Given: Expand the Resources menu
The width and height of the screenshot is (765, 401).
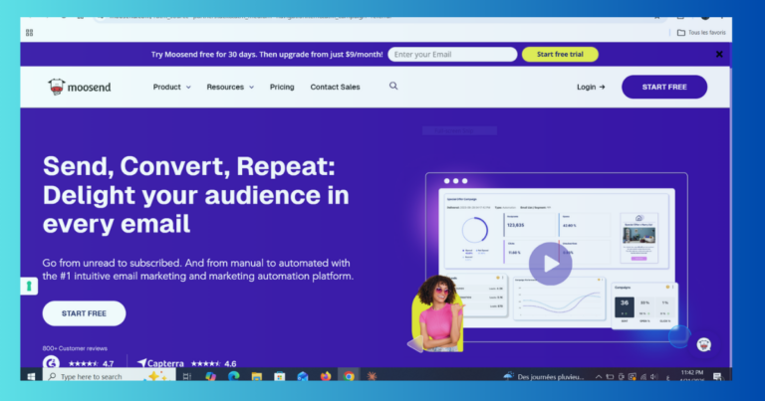Looking at the screenshot, I should [230, 87].
